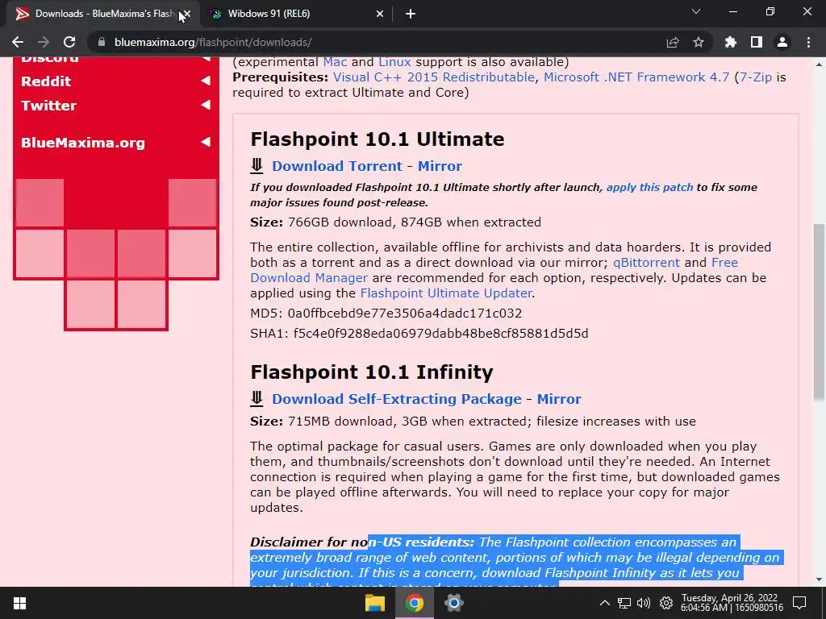Open network status tray icon
Viewport: 826px width, 619px height.
click(x=624, y=603)
